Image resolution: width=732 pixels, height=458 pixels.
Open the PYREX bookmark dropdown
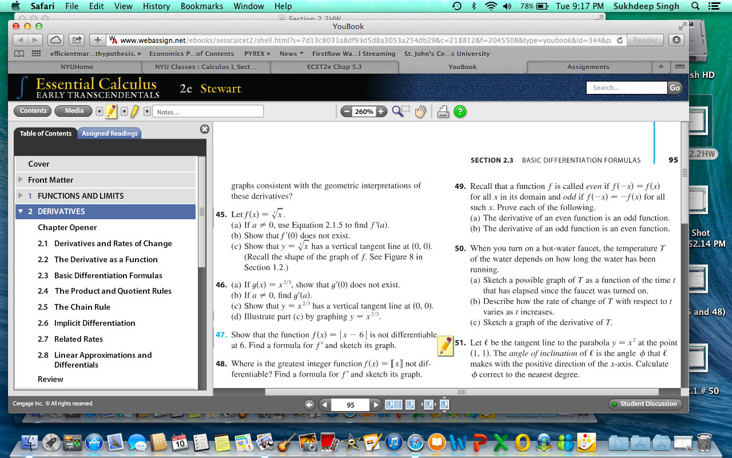coord(257,54)
